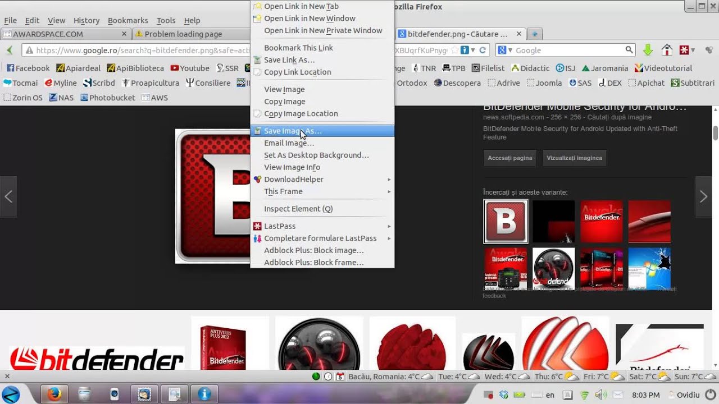Open Photobucket bookmark
This screenshot has height=404, width=719.
(x=107, y=97)
